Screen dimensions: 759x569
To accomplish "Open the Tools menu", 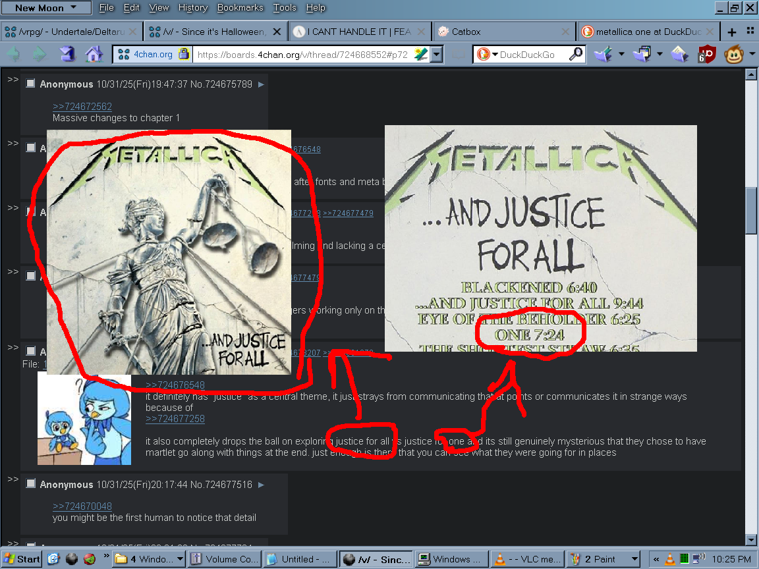I will (285, 8).
